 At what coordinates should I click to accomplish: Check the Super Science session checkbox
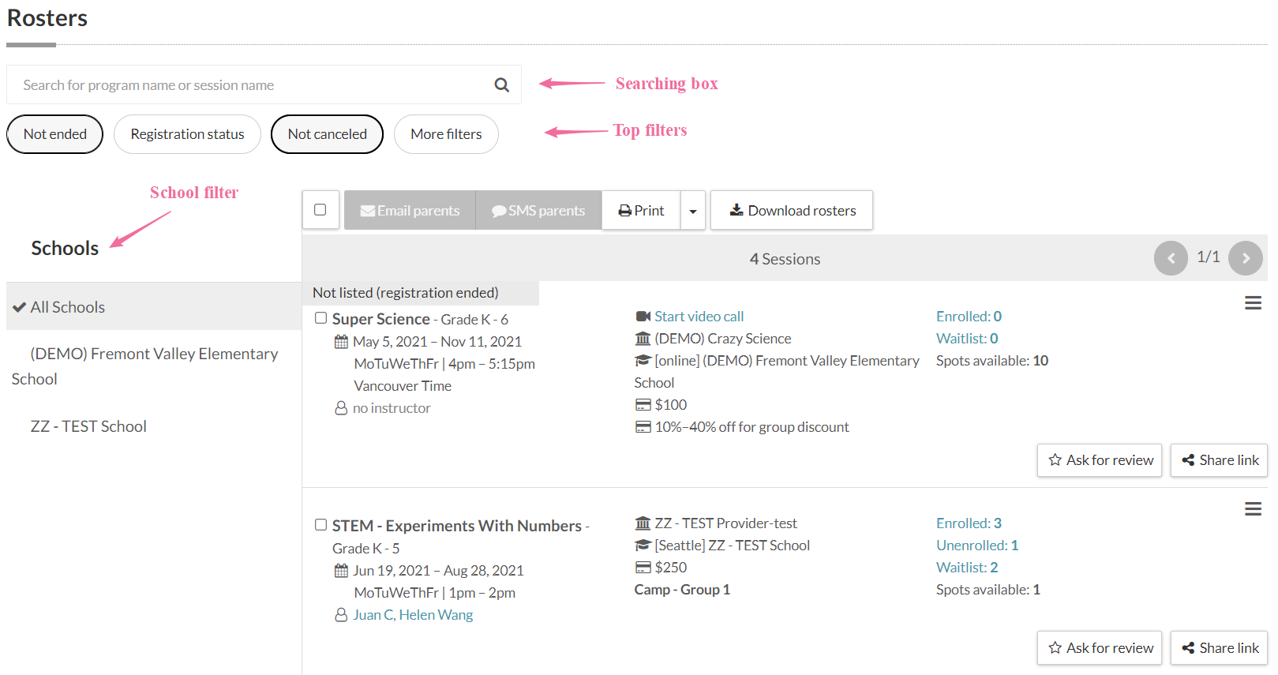pos(321,318)
